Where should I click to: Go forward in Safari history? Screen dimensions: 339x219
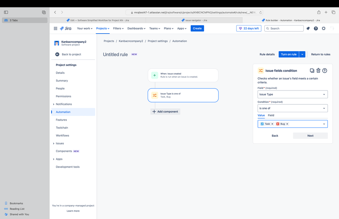[x=62, y=12]
